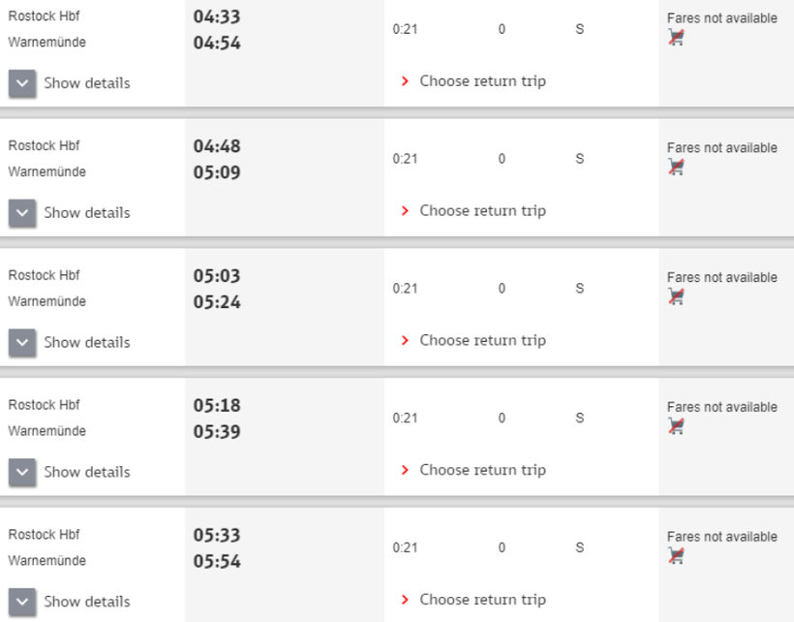The height and width of the screenshot is (622, 794).
Task: Expand details chevron for 05:18 departure
Action: [22, 472]
